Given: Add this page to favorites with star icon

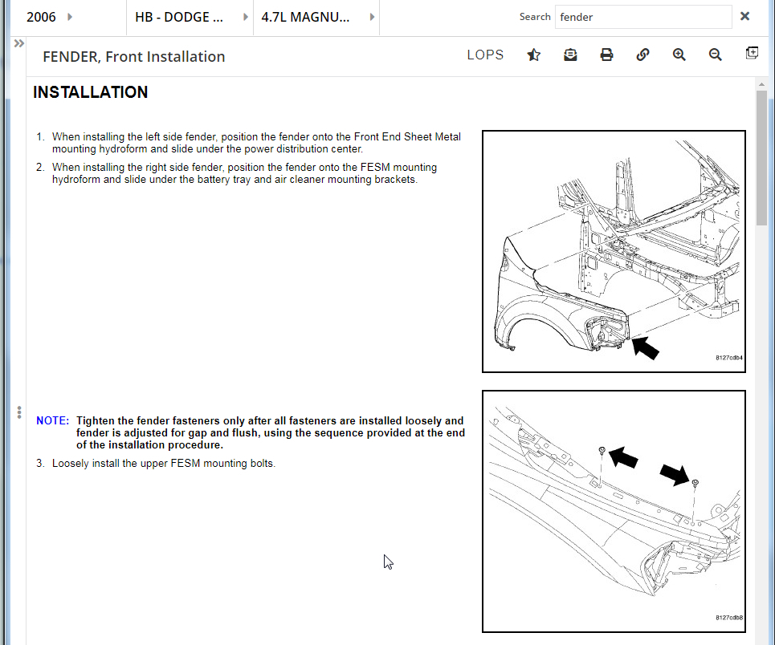Looking at the screenshot, I should (x=534, y=55).
